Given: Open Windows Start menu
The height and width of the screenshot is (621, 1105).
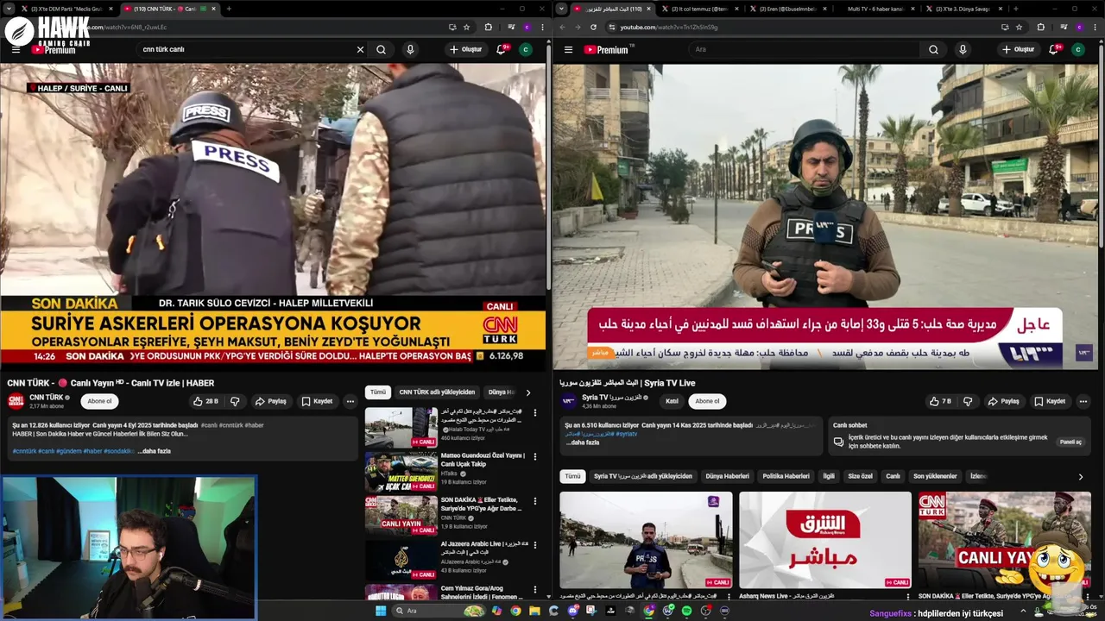Looking at the screenshot, I should coord(381,611).
